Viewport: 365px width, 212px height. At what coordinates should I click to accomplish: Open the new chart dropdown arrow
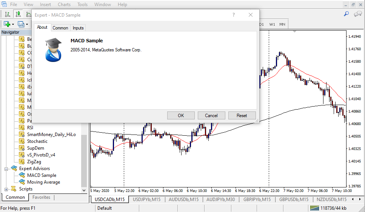click(x=13, y=24)
